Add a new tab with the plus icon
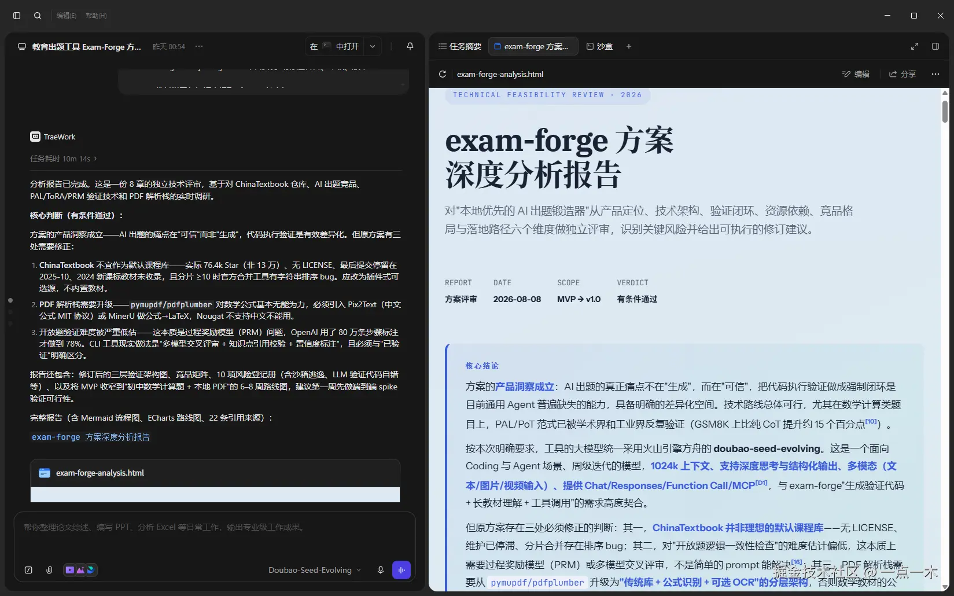This screenshot has width=954, height=596. click(629, 46)
